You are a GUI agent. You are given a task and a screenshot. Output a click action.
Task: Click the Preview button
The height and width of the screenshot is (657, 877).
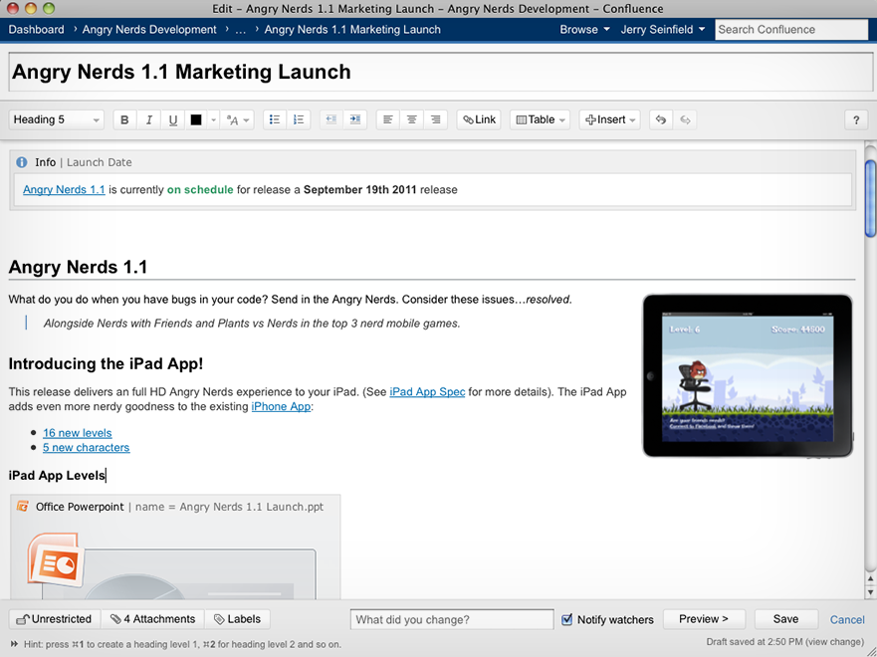[704, 619]
